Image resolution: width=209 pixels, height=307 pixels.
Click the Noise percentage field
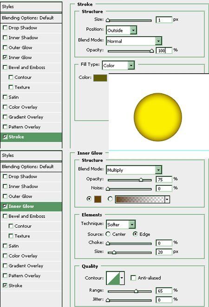164,188
